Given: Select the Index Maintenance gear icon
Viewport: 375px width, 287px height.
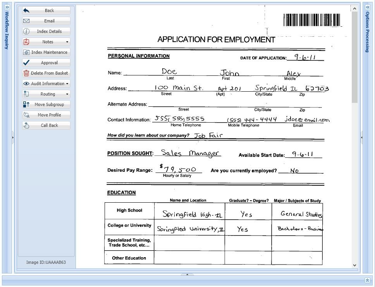Looking at the screenshot, I should tap(26, 52).
